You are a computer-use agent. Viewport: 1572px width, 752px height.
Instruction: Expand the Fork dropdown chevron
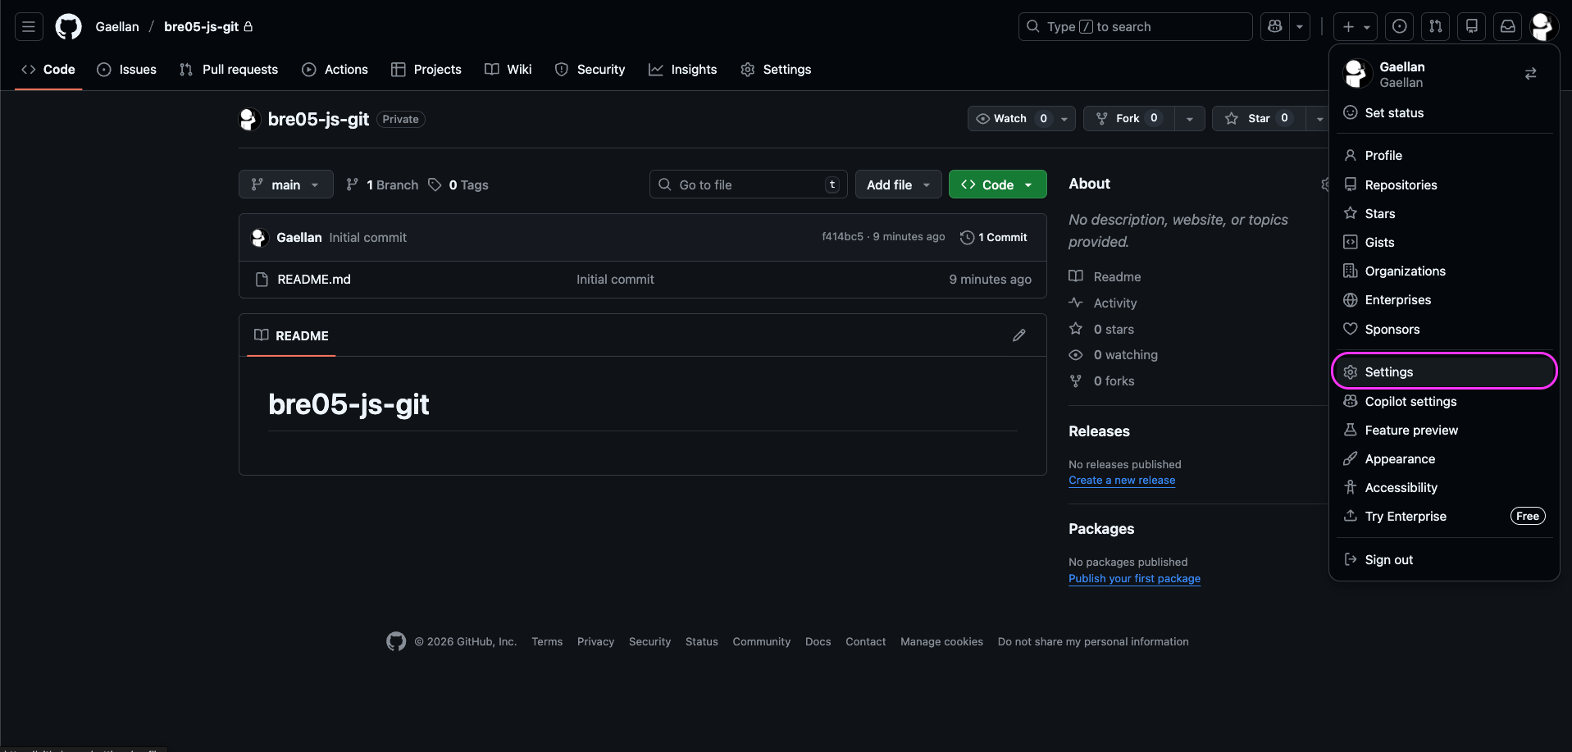1190,118
